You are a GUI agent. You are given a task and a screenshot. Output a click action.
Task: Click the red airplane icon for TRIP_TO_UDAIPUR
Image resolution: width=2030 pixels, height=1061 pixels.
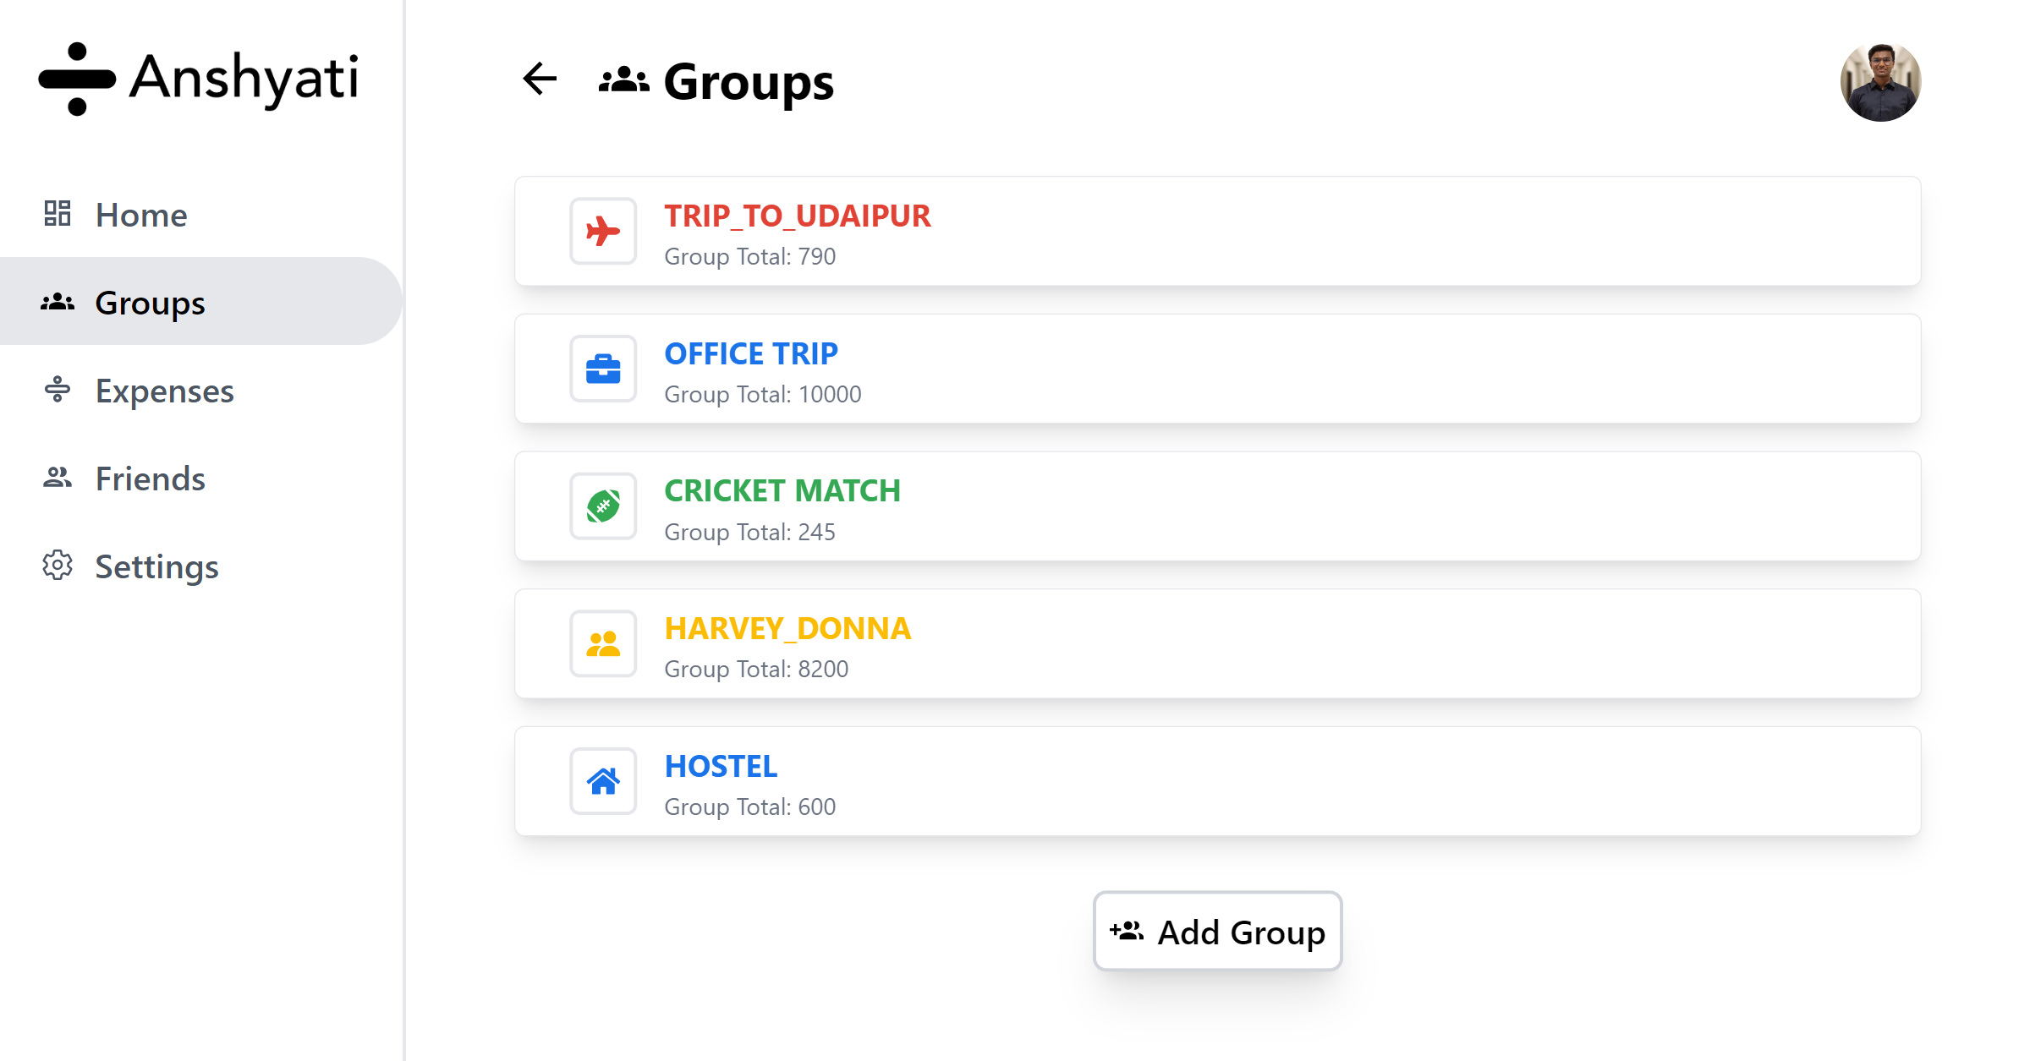pos(603,231)
